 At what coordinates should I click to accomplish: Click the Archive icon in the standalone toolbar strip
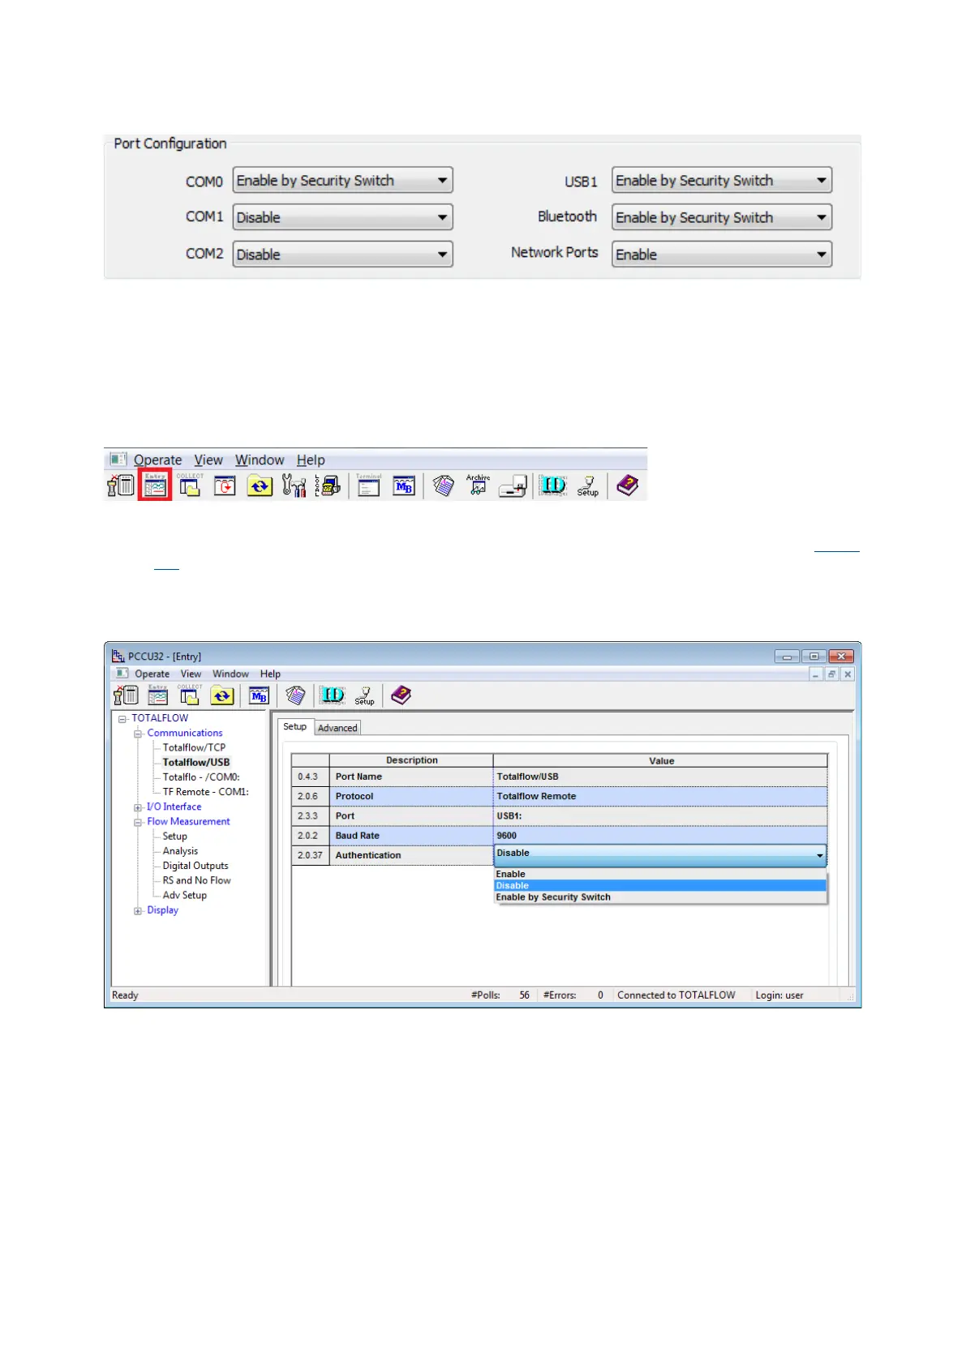(478, 485)
